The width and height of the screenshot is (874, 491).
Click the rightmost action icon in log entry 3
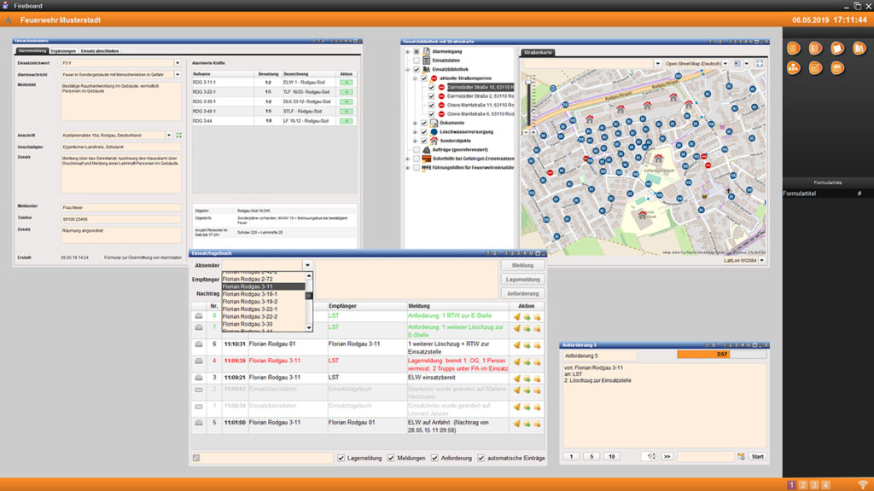pyautogui.click(x=538, y=378)
